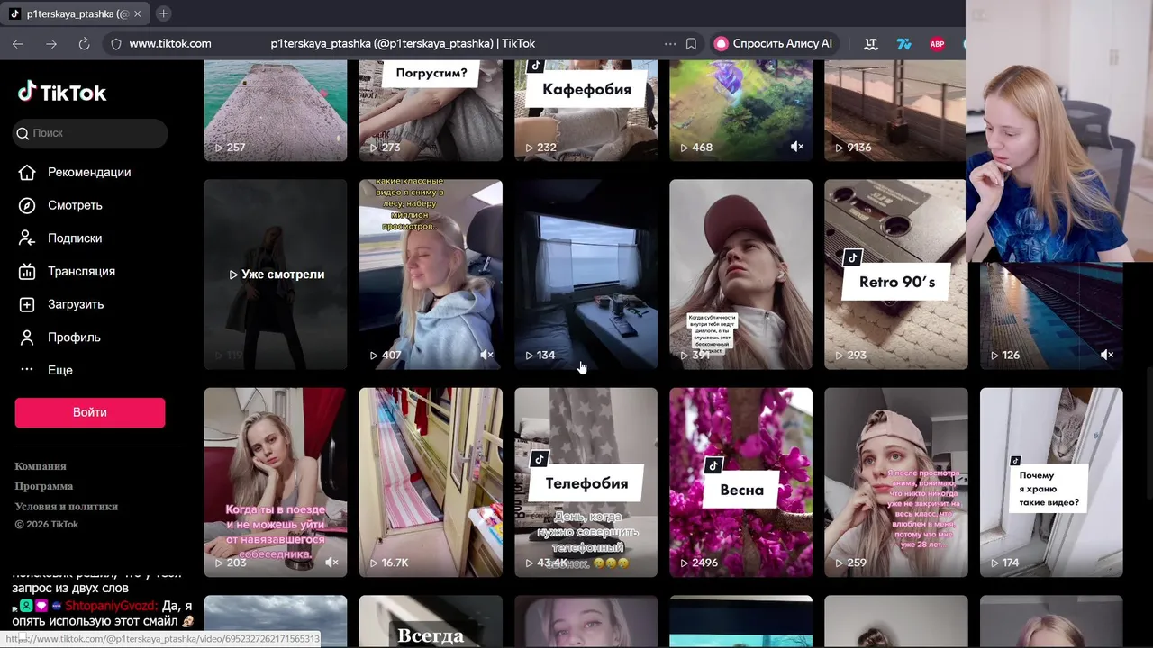Screen dimensions: 1153x648
Task: Open Подписки in the sidebar
Action: pos(60,238)
